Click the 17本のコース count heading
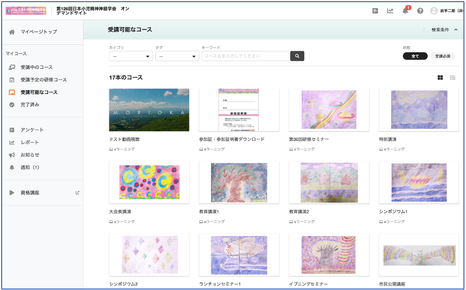466x290 pixels. [126, 78]
